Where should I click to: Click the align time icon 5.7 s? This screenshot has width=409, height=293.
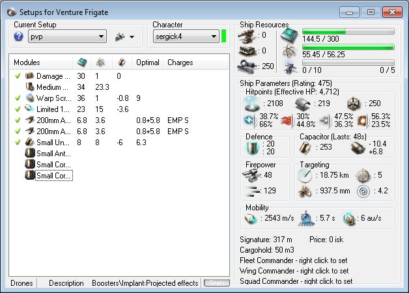(x=306, y=218)
